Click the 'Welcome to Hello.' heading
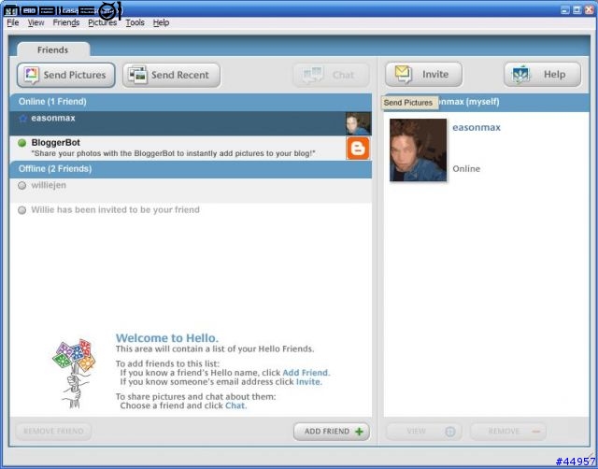Viewport: 598px width, 469px height. [x=167, y=338]
